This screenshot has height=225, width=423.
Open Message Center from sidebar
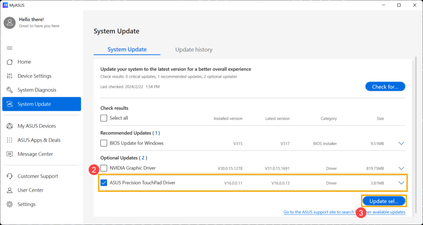pyautogui.click(x=42, y=154)
